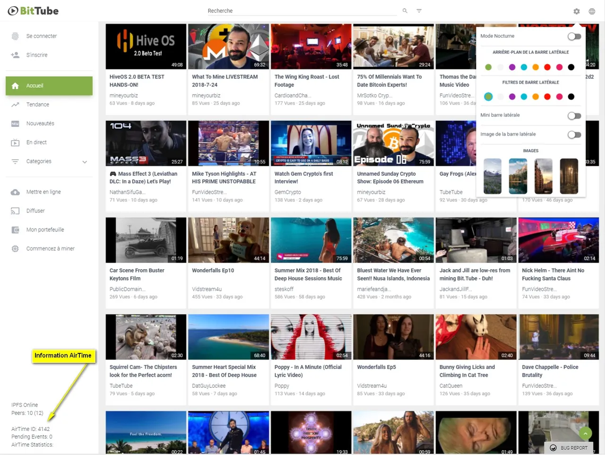Click the 'IPFS Online' status text
The height and width of the screenshot is (455, 605).
point(25,405)
